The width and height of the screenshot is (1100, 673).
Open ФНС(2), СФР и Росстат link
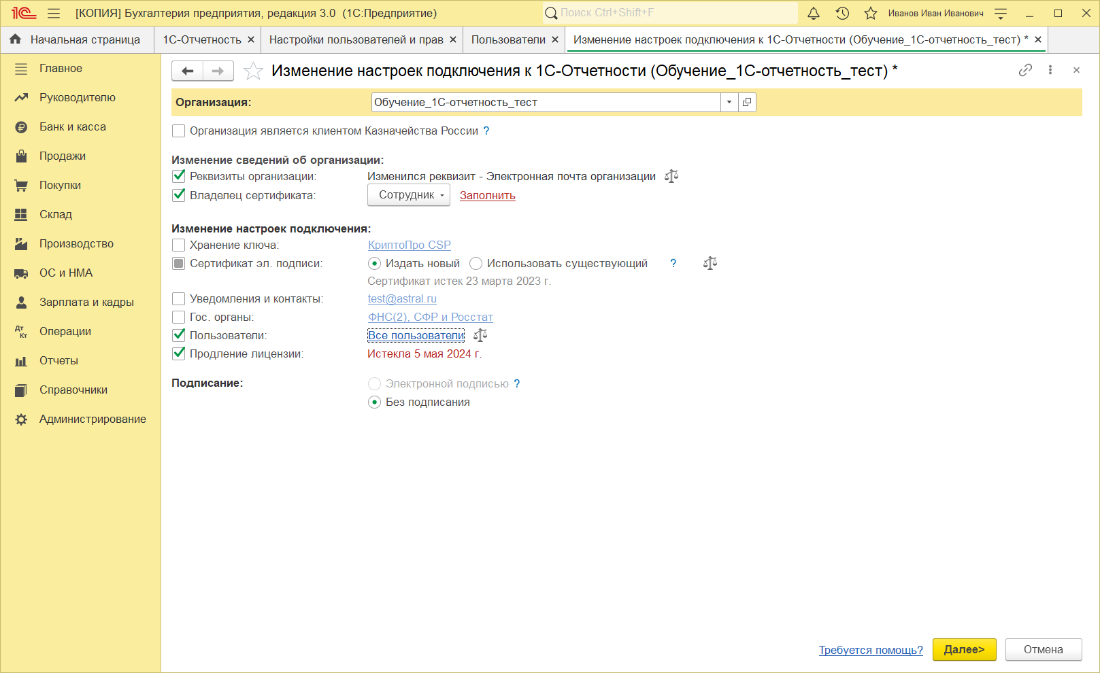(x=431, y=317)
